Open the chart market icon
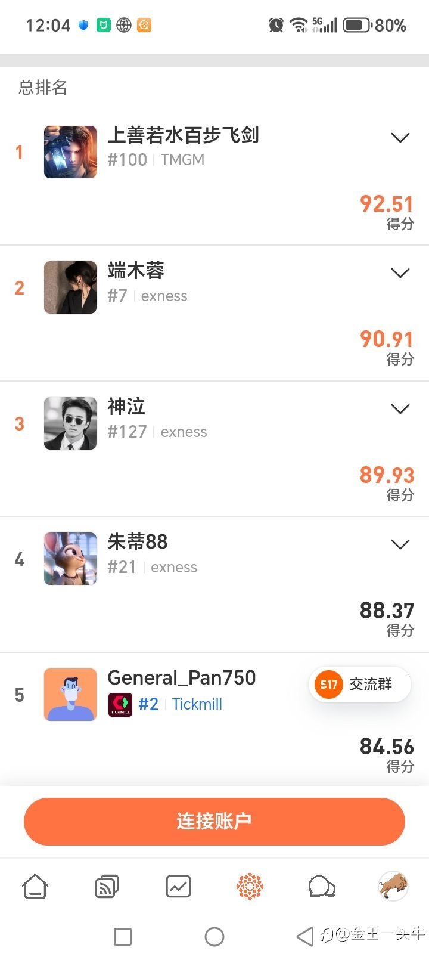 pos(178,887)
